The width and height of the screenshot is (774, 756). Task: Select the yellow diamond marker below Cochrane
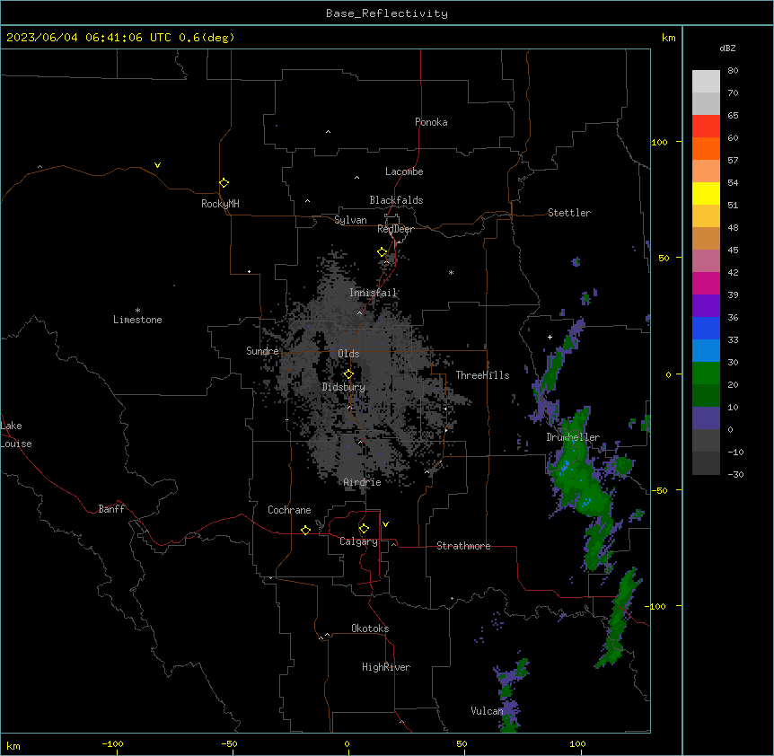pos(305,530)
